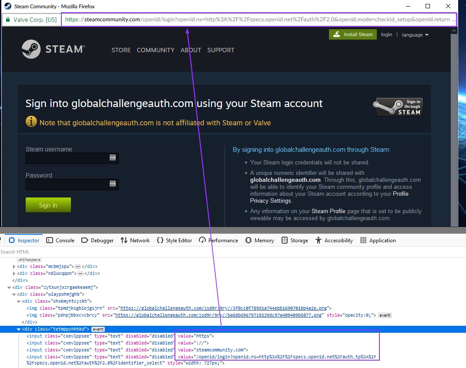
Task: Switch to the Inspector tab
Action: click(24, 240)
